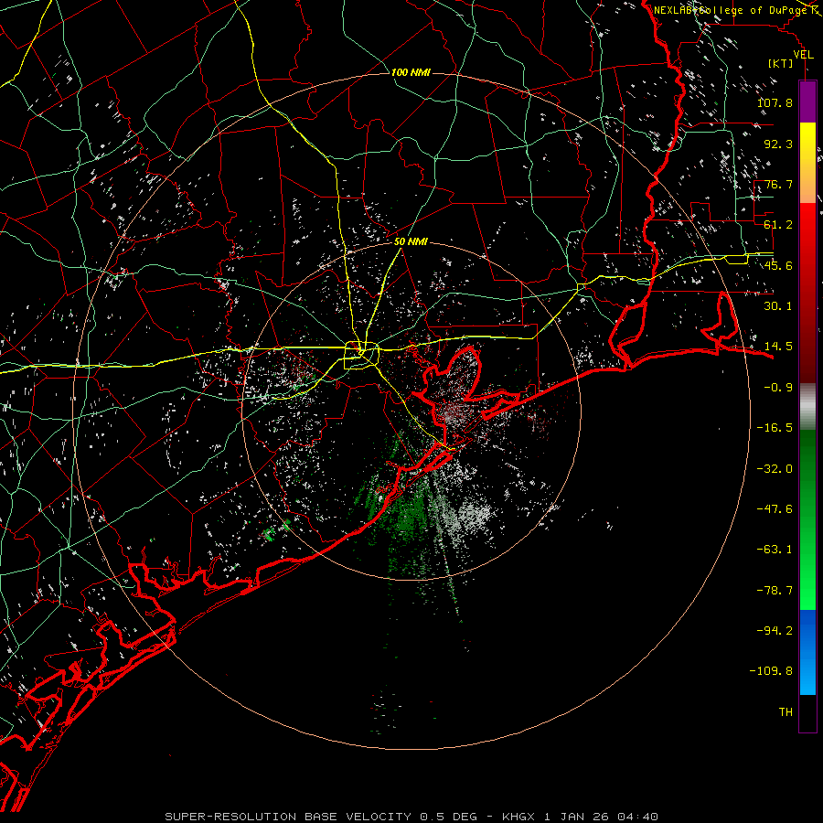Viewport: 823px width, 823px height.
Task: Click the 92.3 value on velocity scale
Action: click(x=778, y=144)
